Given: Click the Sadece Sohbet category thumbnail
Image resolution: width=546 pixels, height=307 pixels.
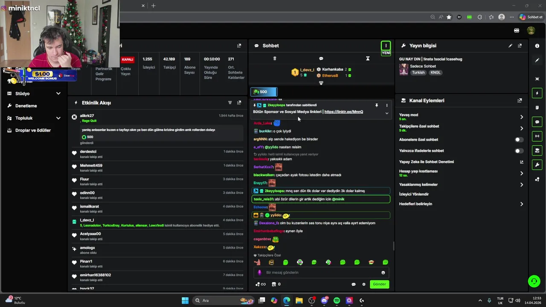Looking at the screenshot, I should coord(404,70).
